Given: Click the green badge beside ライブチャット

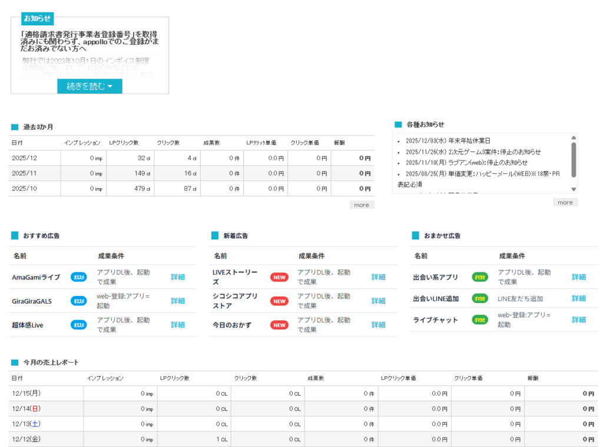Looking at the screenshot, I should [480, 320].
